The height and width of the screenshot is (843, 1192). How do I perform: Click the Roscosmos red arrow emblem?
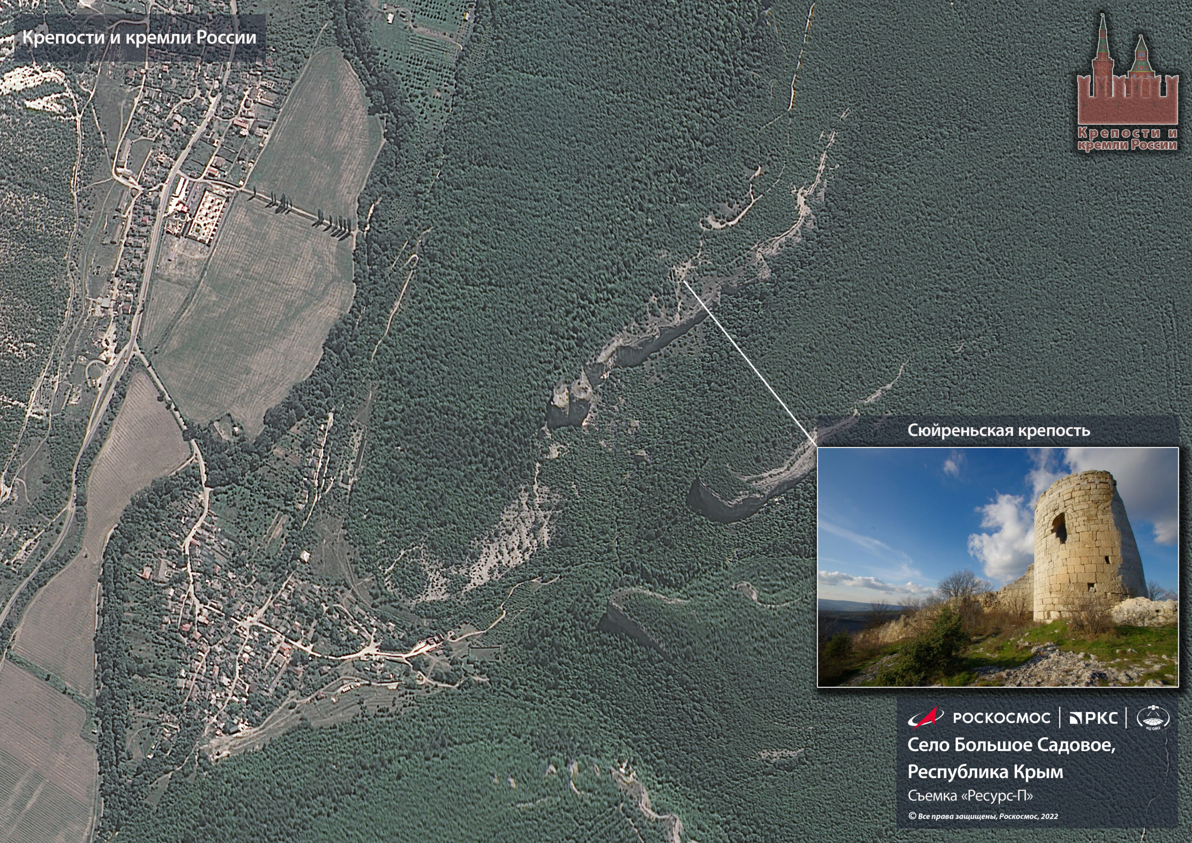(929, 717)
